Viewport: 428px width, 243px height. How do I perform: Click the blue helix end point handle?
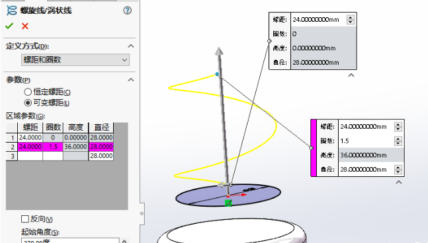217,74
